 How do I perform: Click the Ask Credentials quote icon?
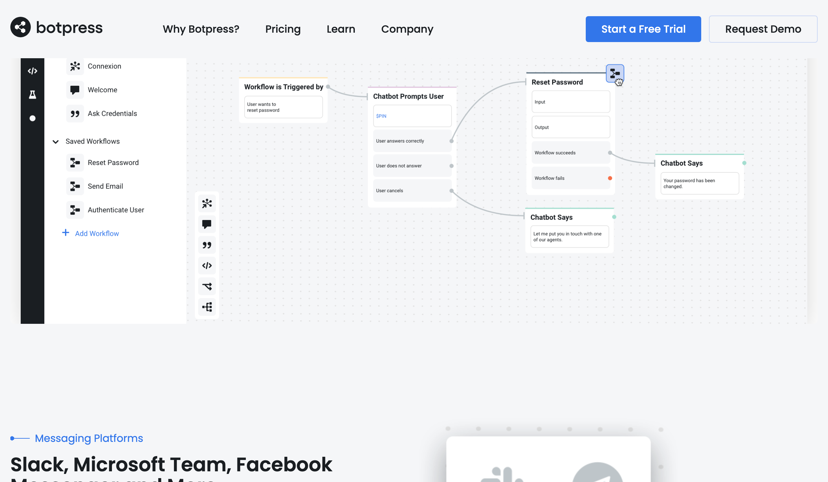click(75, 114)
